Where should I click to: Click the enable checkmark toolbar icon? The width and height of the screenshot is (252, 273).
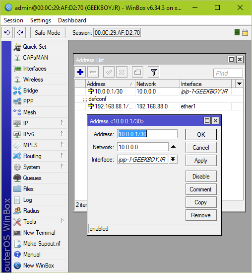click(x=109, y=72)
